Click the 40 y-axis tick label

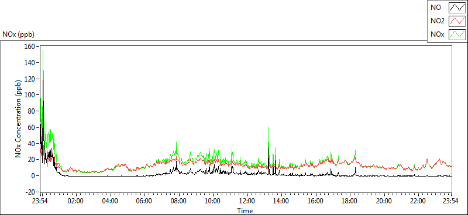(32, 143)
